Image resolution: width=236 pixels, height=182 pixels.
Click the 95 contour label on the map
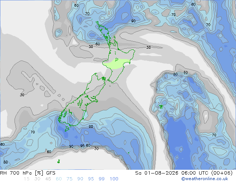[x=82, y=146]
